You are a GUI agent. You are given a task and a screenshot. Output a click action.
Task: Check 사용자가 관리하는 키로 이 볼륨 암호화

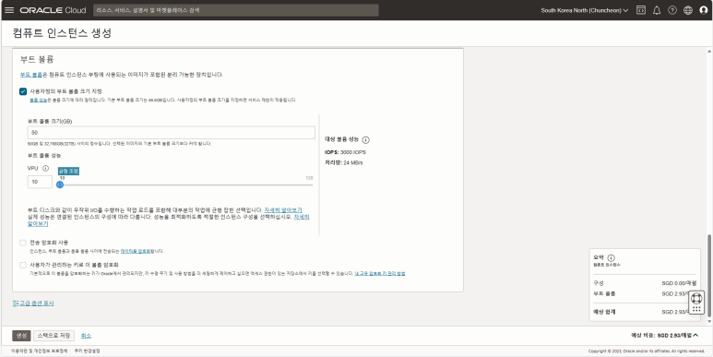pyautogui.click(x=23, y=265)
